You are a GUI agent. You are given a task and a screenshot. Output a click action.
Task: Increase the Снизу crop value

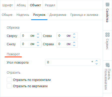(x=38, y=42)
